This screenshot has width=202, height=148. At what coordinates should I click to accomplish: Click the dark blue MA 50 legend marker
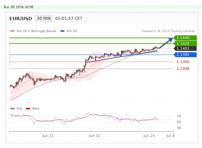click(62, 31)
